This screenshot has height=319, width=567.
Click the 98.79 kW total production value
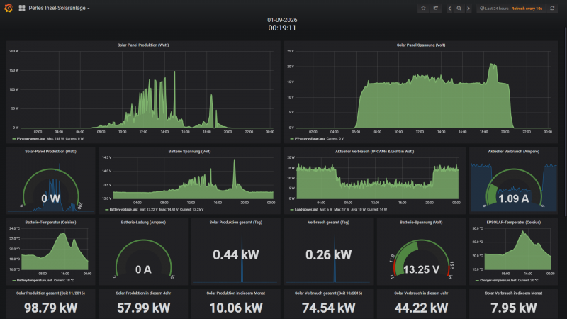pyautogui.click(x=50, y=308)
